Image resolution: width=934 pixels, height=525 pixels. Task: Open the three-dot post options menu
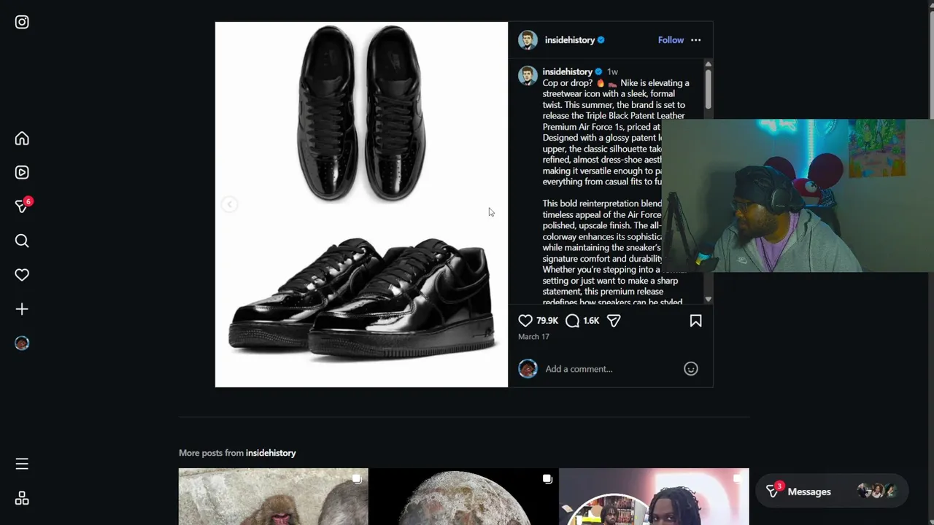point(695,40)
